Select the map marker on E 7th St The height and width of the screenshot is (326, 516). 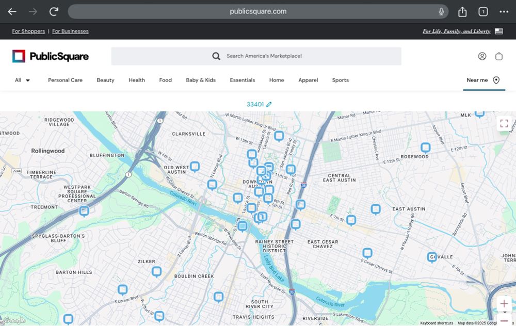click(351, 220)
